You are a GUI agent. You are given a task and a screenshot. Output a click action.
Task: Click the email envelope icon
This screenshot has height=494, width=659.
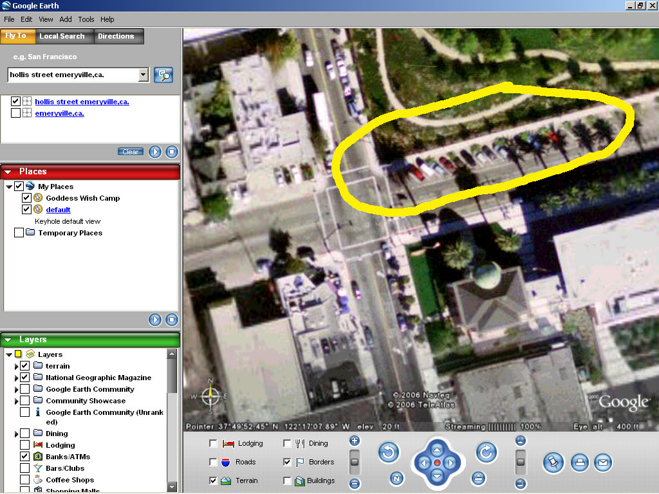tap(602, 462)
